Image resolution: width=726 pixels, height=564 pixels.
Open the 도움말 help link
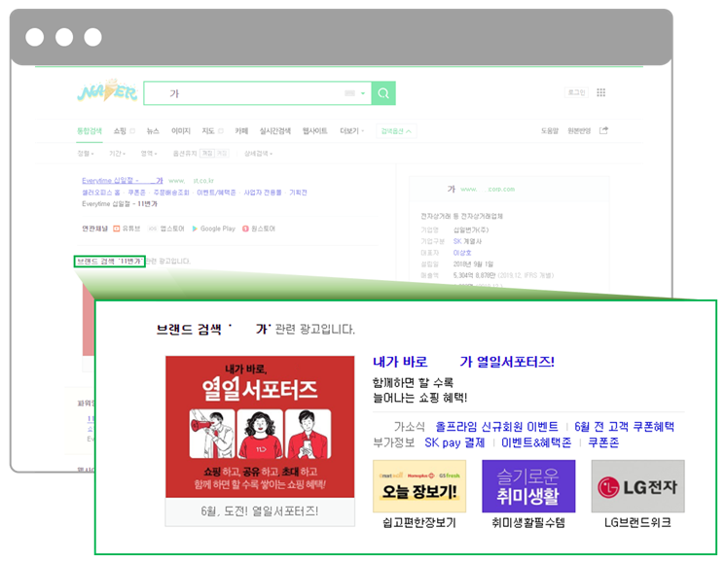[550, 131]
